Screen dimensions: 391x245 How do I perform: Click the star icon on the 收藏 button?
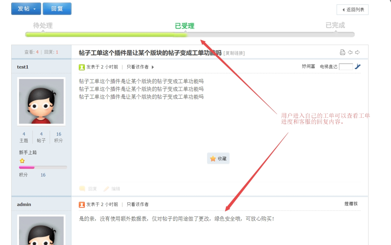click(x=213, y=159)
